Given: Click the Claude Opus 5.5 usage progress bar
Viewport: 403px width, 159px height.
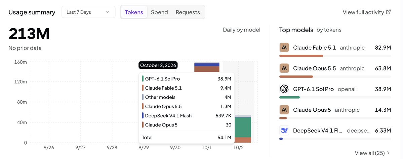Looking at the screenshot, I should tap(335, 76).
